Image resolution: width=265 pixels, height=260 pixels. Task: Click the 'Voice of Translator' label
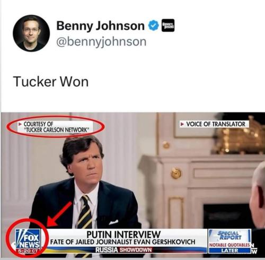[214, 124]
